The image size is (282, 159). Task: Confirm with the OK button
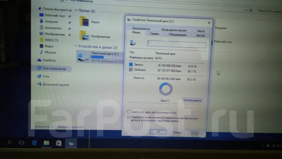point(158,132)
